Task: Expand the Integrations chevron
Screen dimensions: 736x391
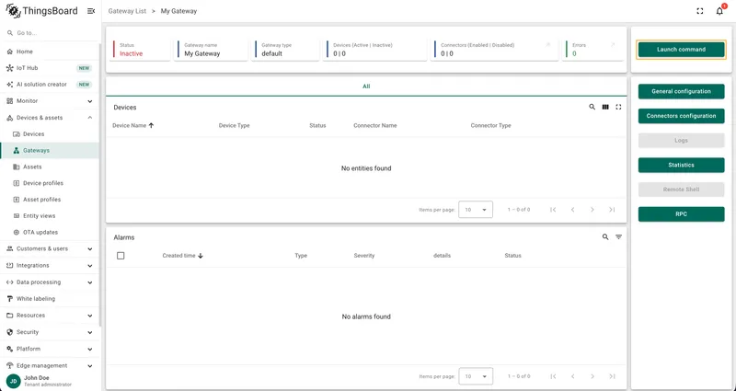Action: (x=90, y=266)
